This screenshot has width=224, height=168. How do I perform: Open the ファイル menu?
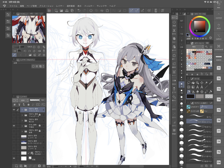13,6
